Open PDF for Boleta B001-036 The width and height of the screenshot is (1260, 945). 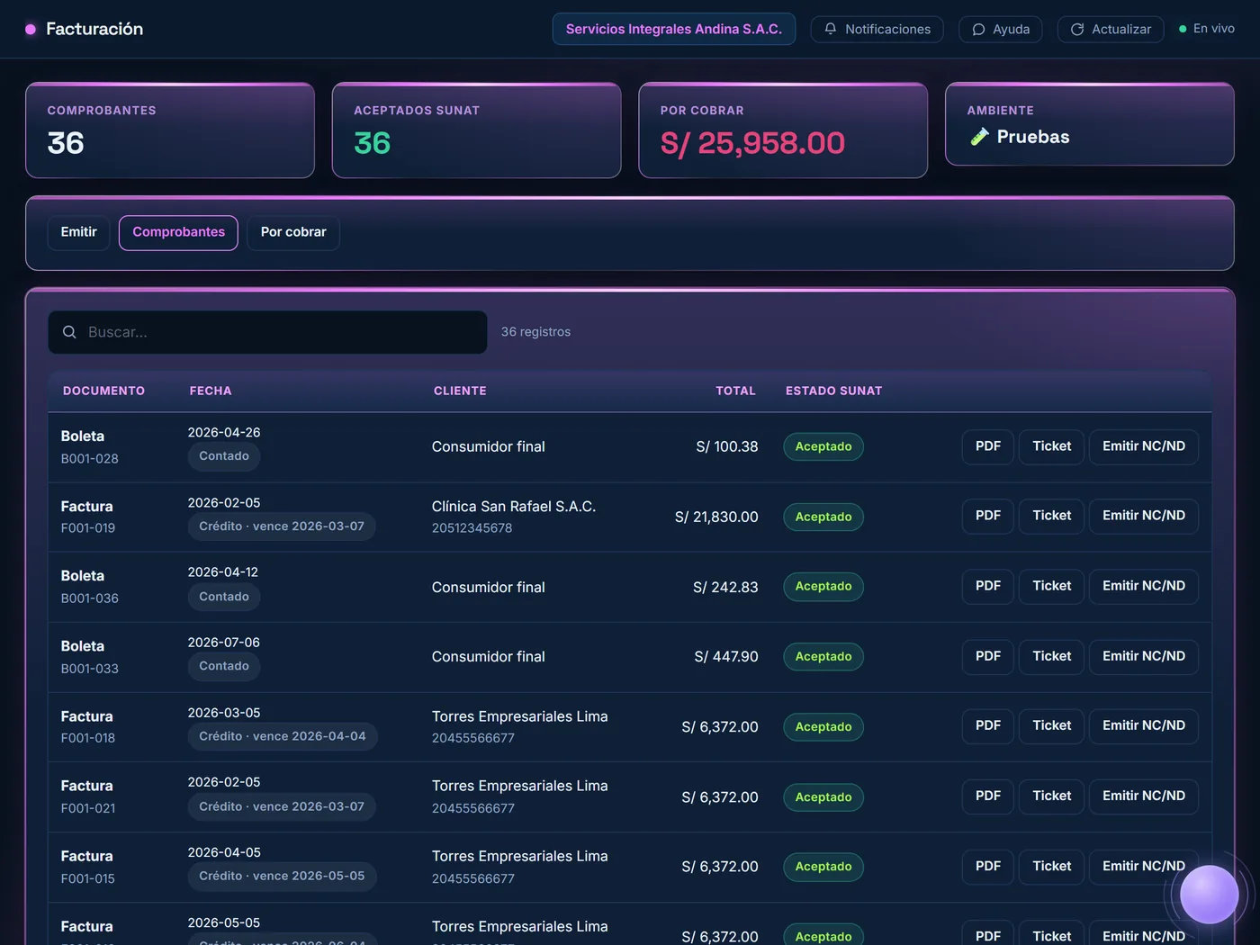[x=988, y=586]
